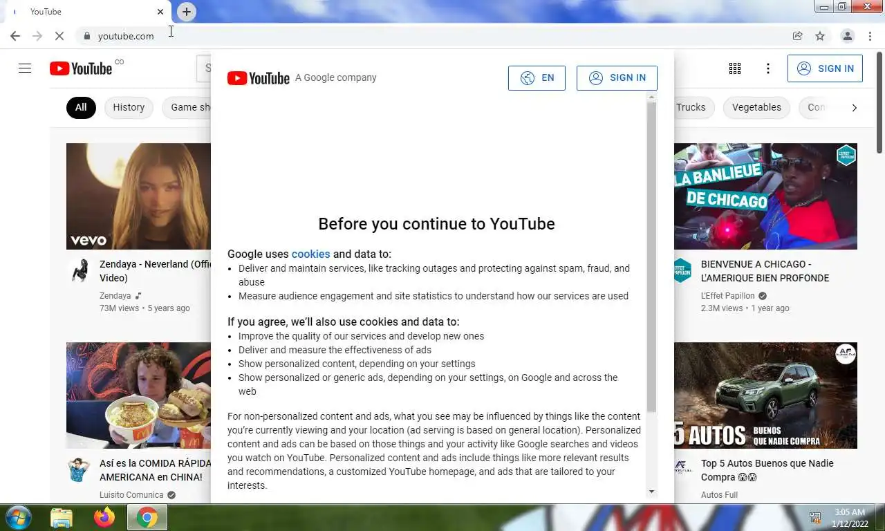The height and width of the screenshot is (531, 885).
Task: Open Zendaya Neverland video thumbnail
Action: tap(138, 196)
